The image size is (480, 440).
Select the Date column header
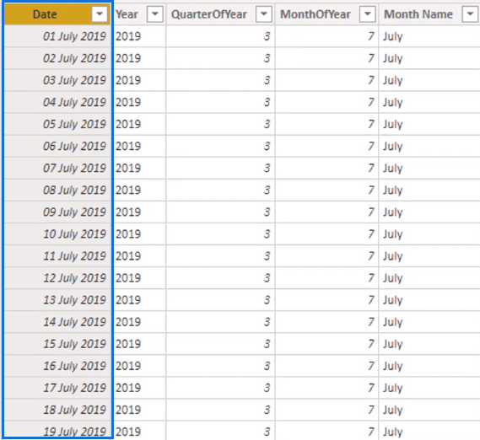click(57, 14)
